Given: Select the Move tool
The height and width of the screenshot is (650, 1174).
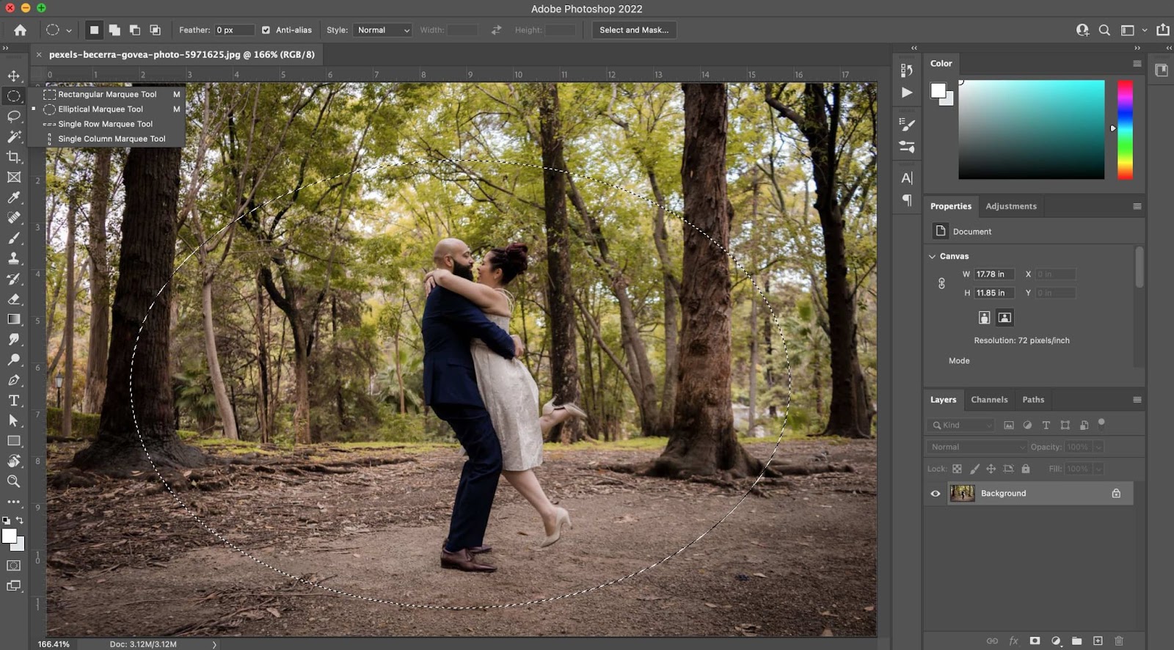Looking at the screenshot, I should coord(14,76).
